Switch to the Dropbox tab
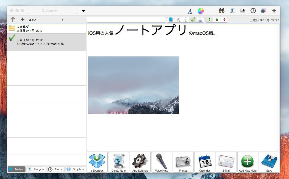 click(x=76, y=169)
